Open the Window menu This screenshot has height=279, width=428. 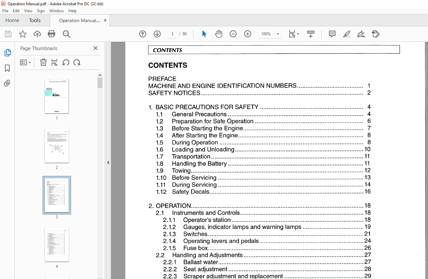(x=56, y=11)
